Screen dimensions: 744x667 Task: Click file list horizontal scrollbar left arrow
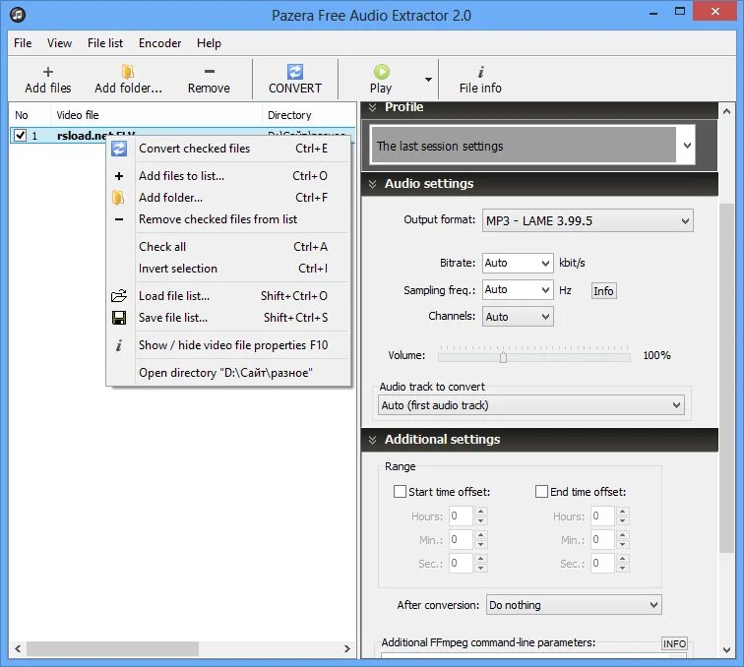[x=18, y=648]
